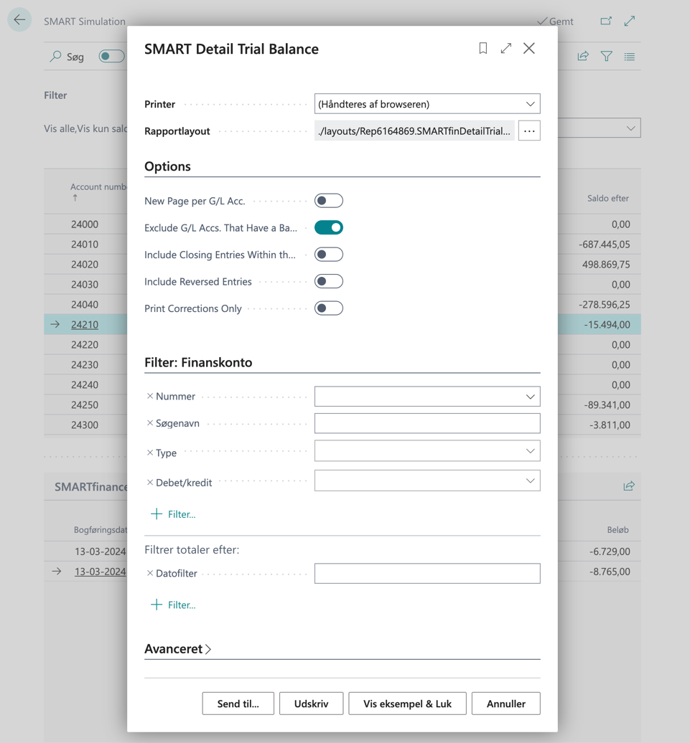690x743 pixels.
Task: Browse report layouts with the ellipsis button
Action: [529, 131]
